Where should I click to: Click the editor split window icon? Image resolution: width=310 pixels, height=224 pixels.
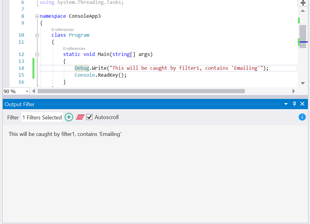[303, 3]
